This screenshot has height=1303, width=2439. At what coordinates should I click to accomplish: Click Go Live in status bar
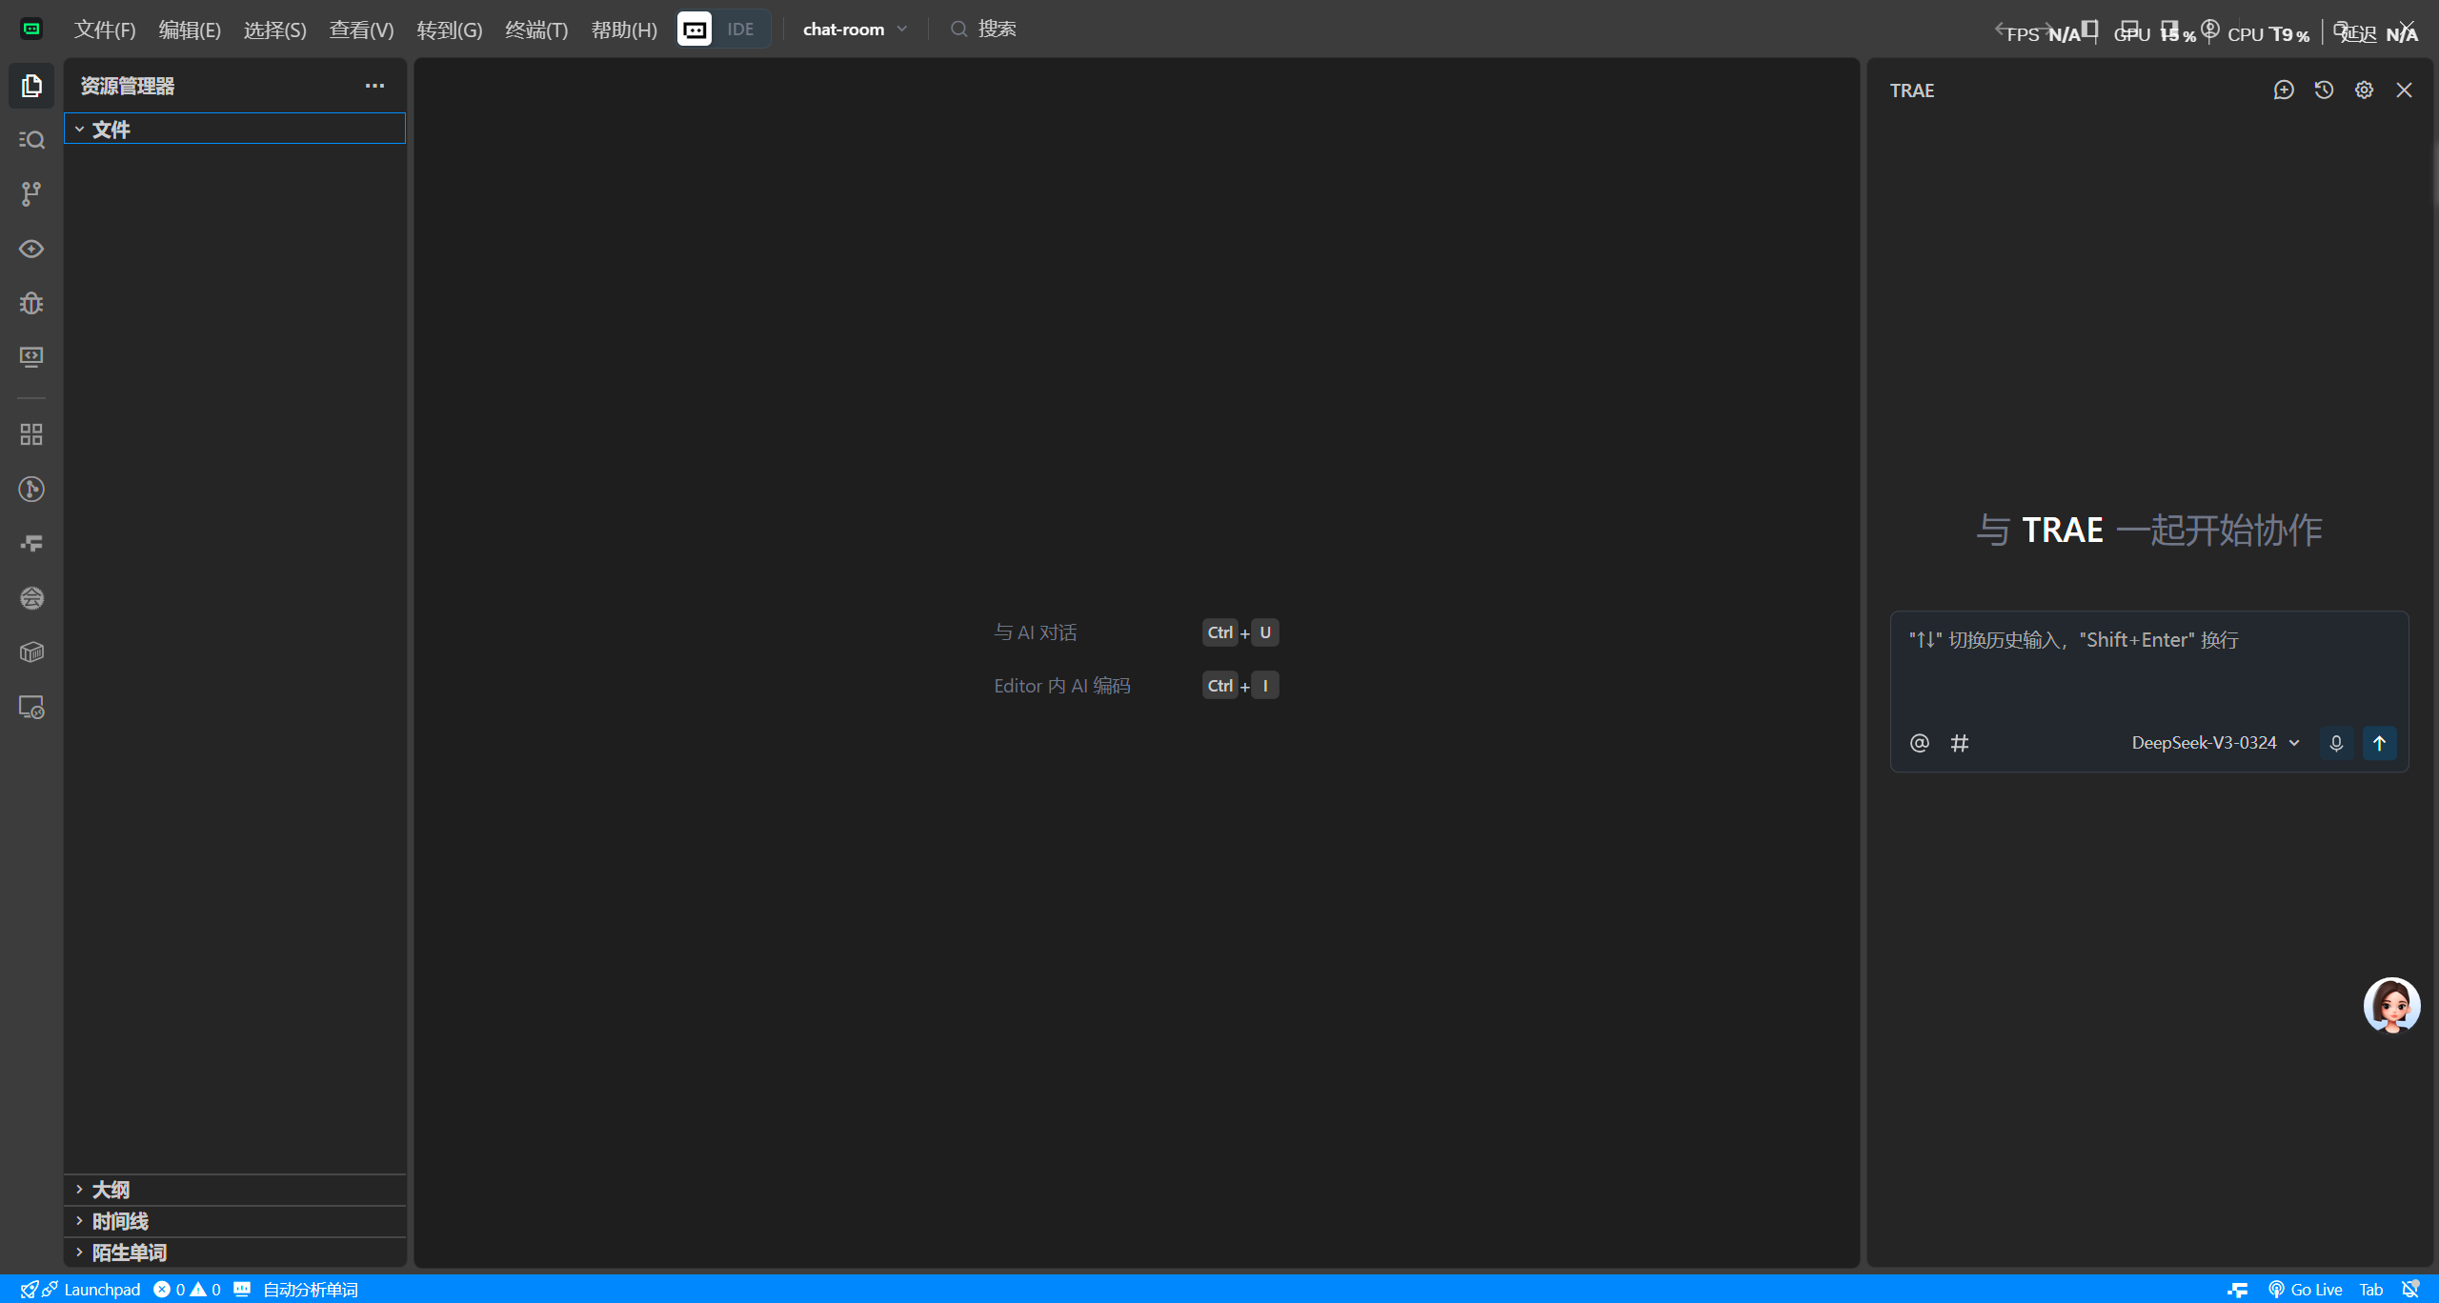point(2305,1289)
